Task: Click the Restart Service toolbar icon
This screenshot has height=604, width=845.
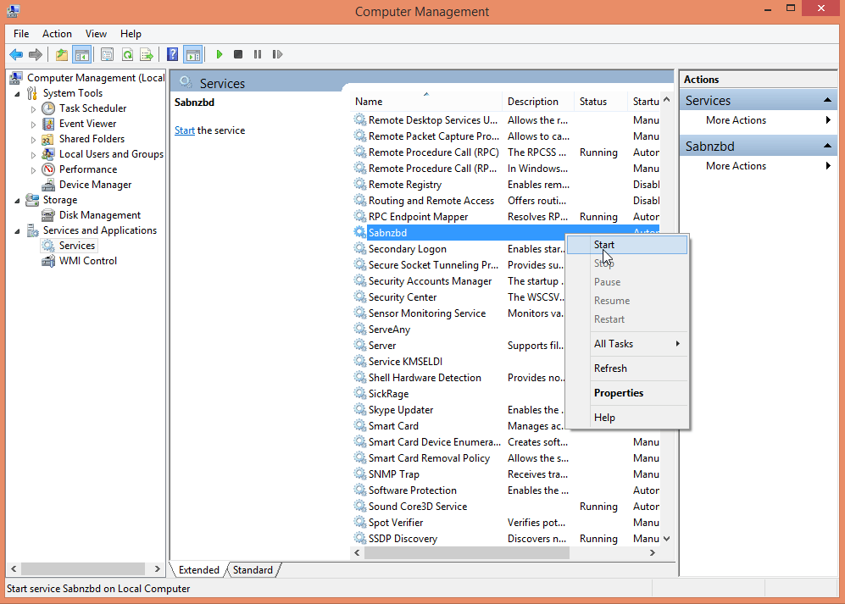Action: [277, 54]
